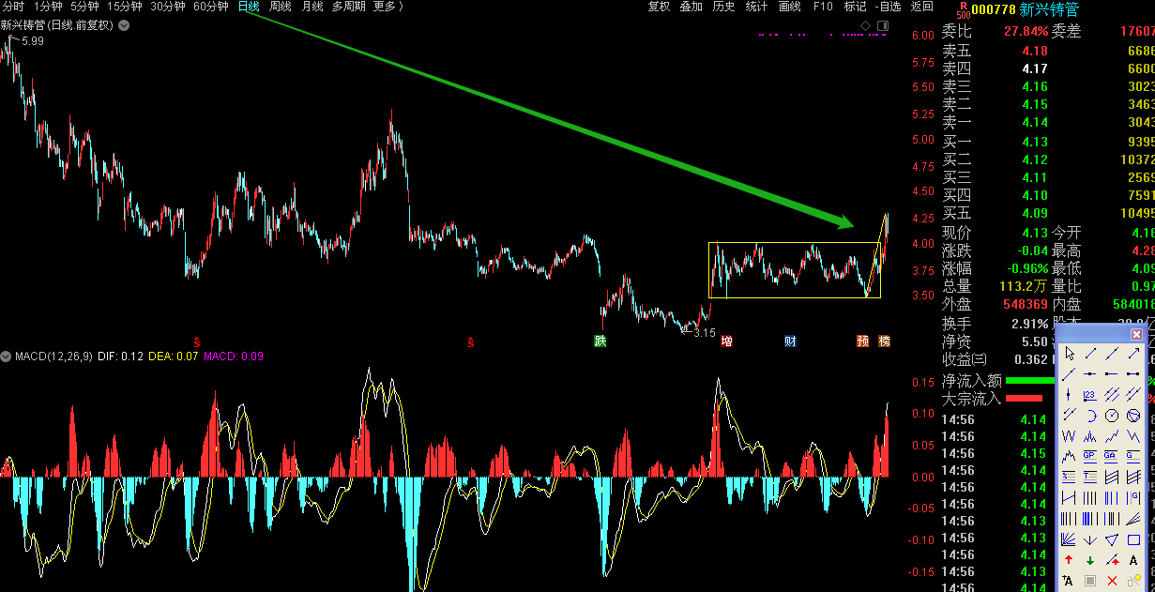
Task: Click the red 大宗流入 bar
Action: (x=1024, y=399)
